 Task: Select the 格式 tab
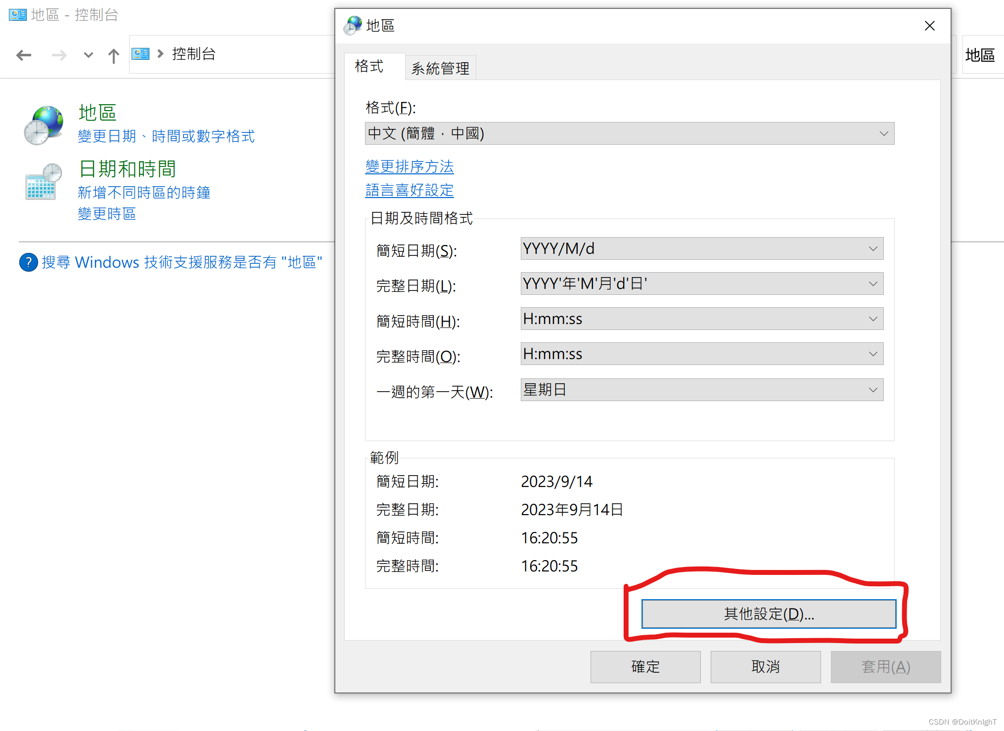click(369, 66)
